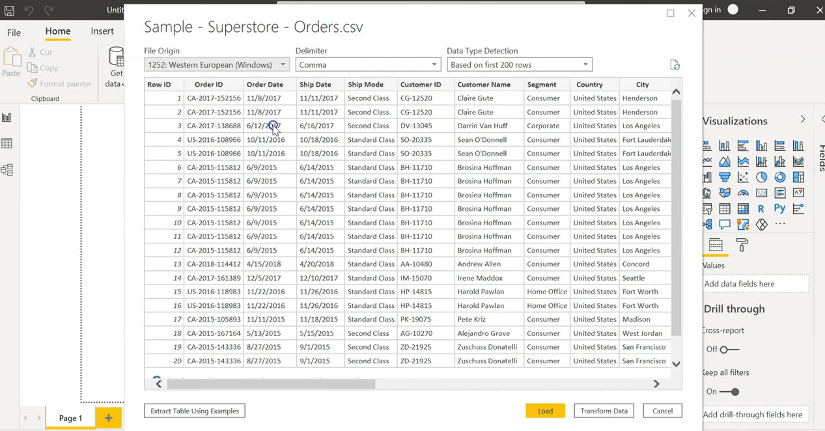
Task: Open more visuals ellipsis menu
Action: pyautogui.click(x=780, y=225)
